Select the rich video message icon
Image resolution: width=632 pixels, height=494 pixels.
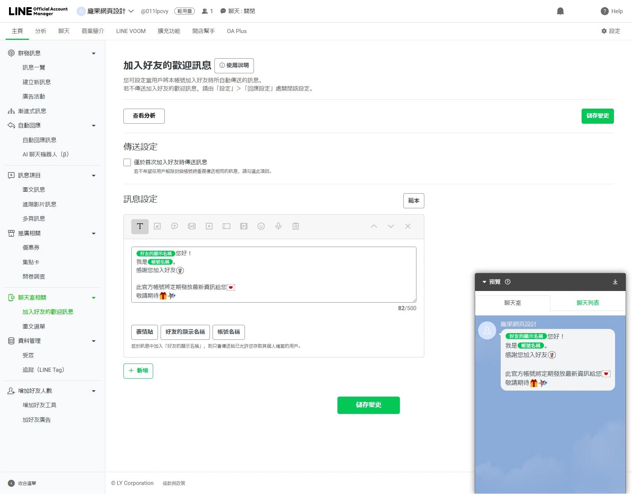(x=244, y=226)
